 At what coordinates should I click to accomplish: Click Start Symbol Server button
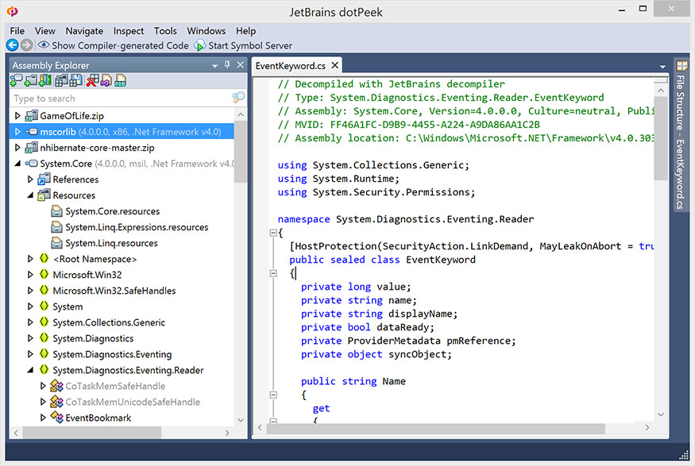pyautogui.click(x=244, y=45)
